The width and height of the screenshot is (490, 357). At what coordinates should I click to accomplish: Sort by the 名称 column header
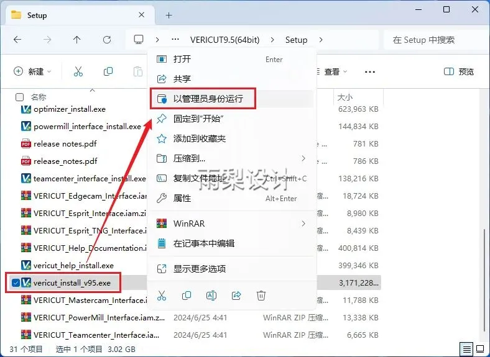[39, 97]
